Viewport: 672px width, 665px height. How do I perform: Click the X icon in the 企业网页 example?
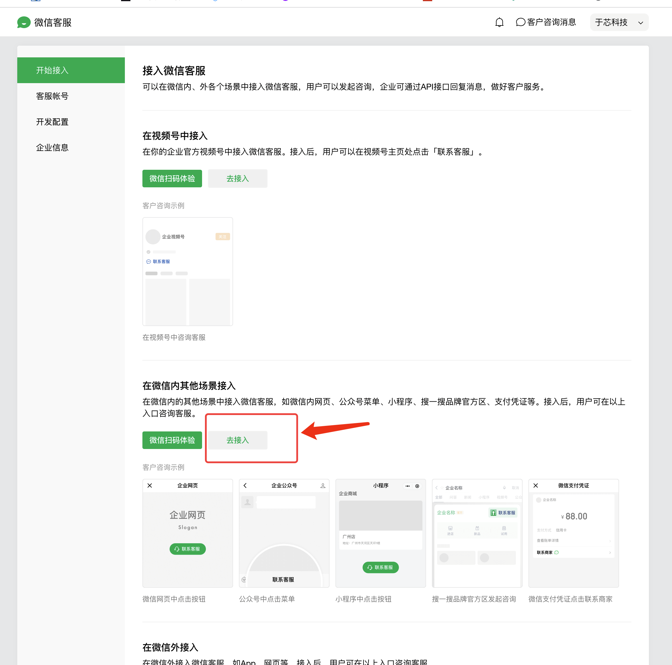coord(149,485)
